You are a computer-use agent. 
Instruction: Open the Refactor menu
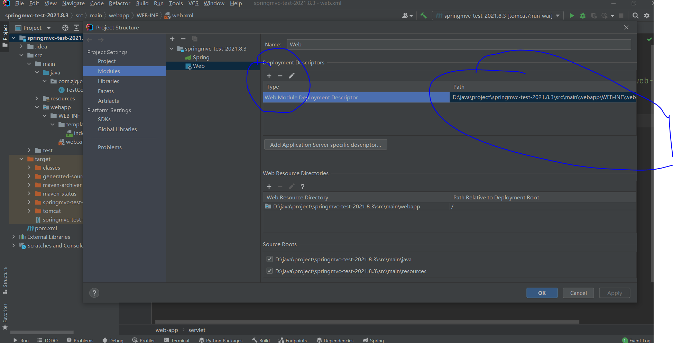[x=120, y=3]
